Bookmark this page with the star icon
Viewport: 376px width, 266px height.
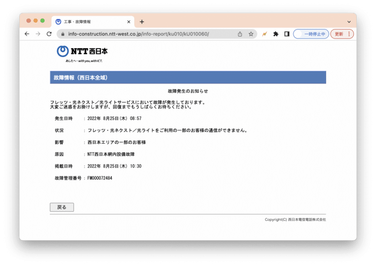click(x=251, y=34)
